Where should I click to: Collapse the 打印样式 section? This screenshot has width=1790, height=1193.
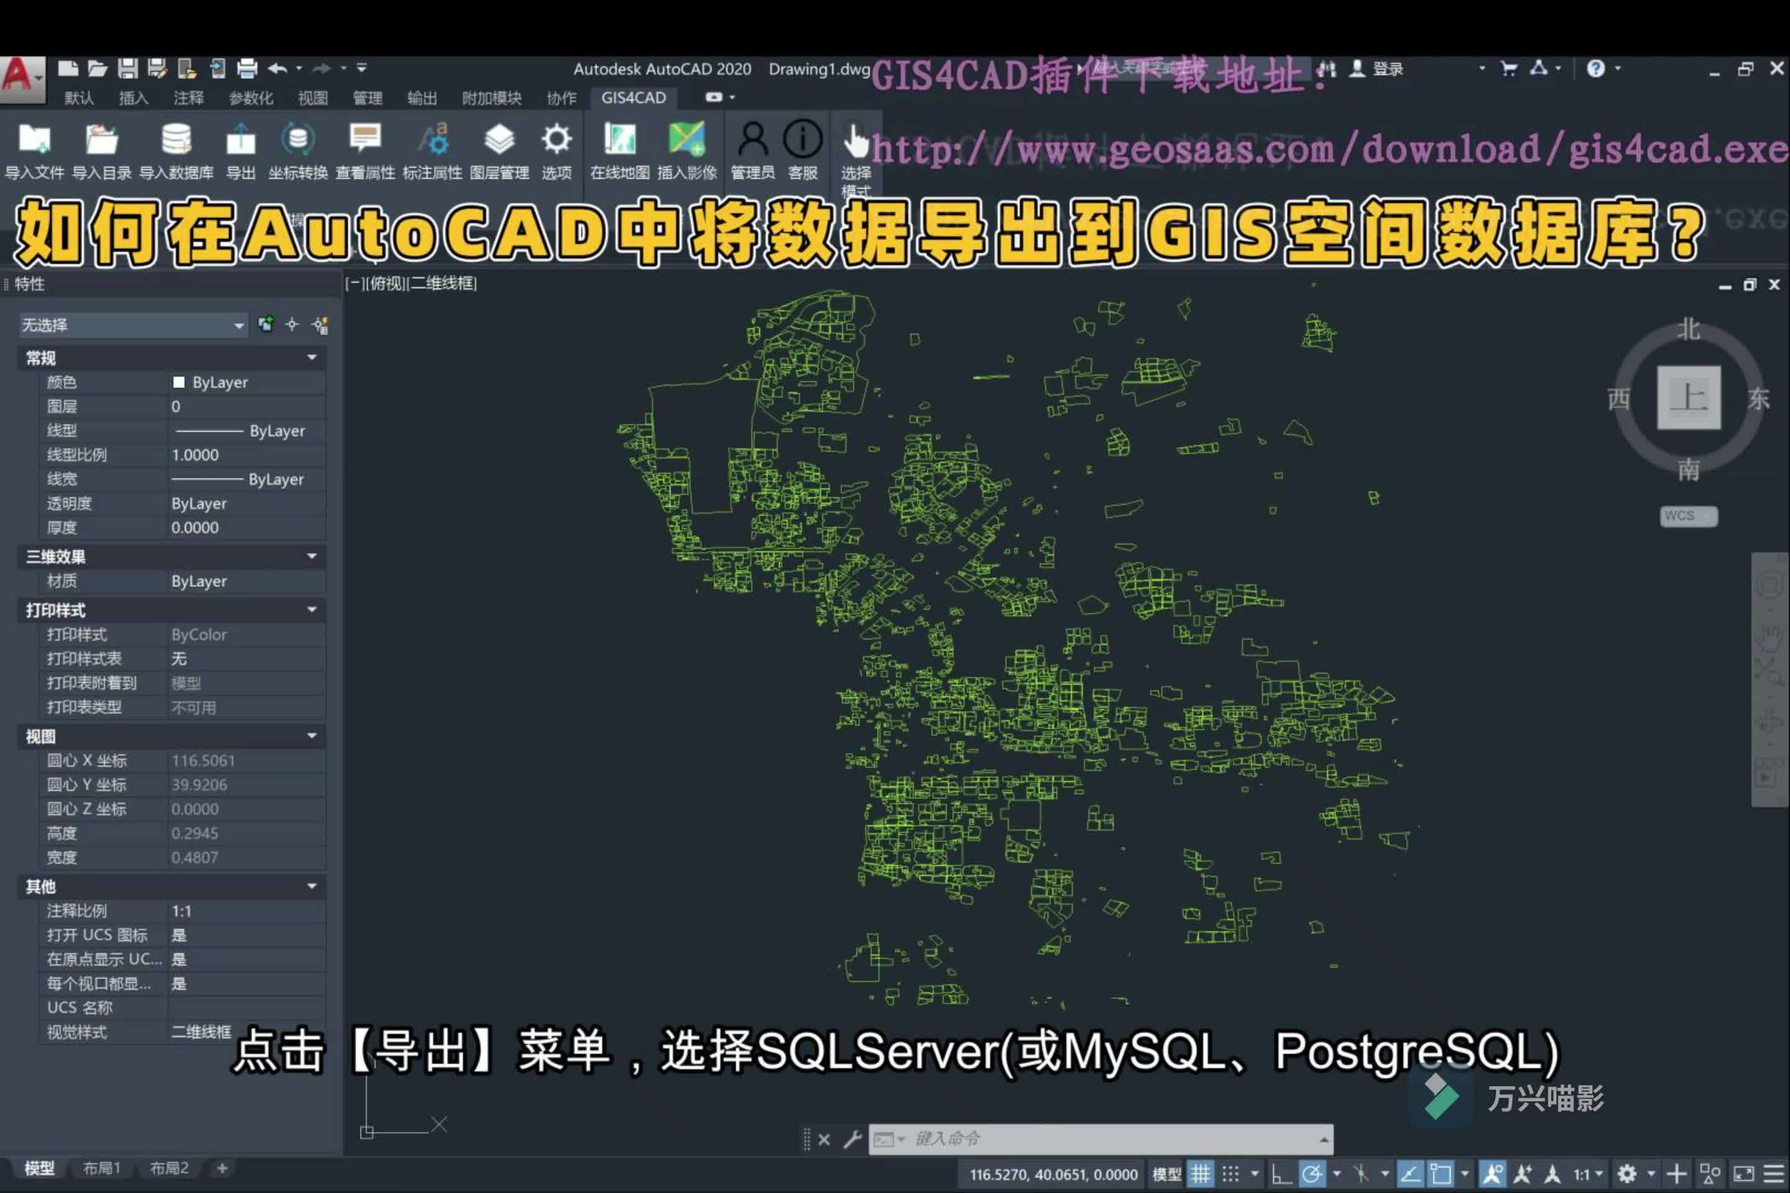tap(312, 610)
